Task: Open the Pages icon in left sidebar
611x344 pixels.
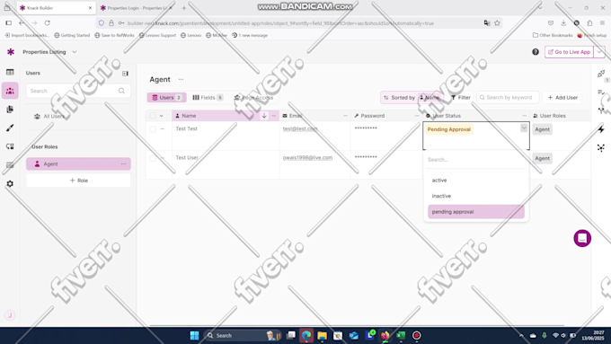Action: click(10, 110)
